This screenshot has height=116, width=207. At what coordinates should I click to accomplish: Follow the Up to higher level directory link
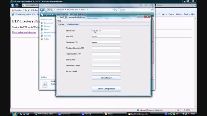[24, 32]
